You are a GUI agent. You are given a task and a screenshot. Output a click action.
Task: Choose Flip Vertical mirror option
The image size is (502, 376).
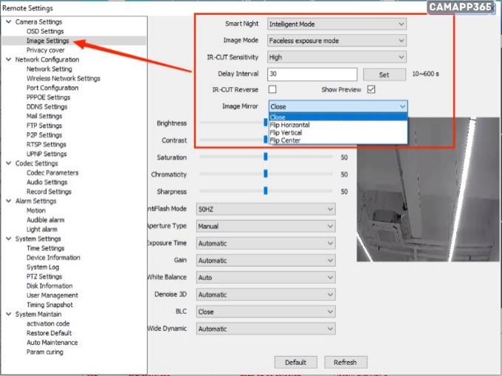click(x=286, y=133)
